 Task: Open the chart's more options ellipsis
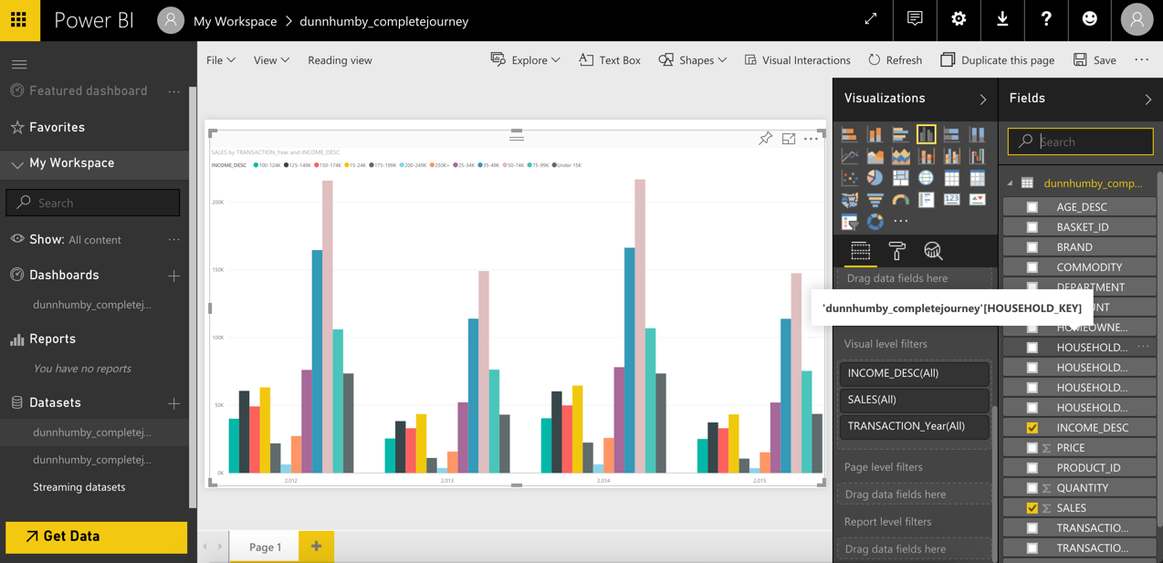811,139
